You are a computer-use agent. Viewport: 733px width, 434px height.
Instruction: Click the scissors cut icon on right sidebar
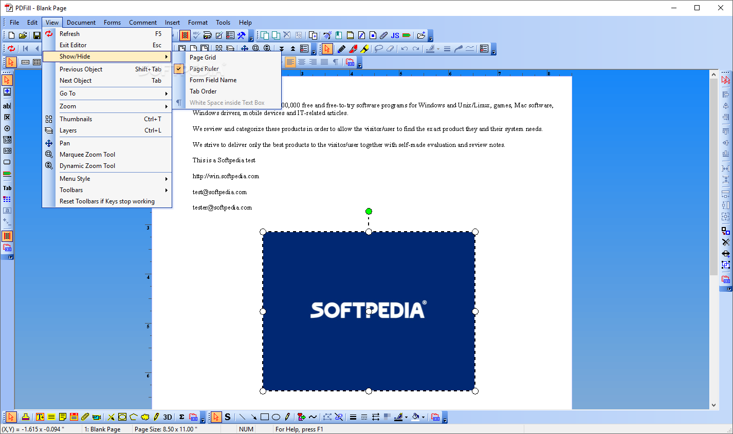[x=726, y=242]
